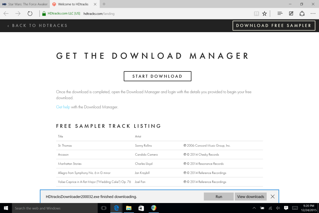The height and width of the screenshot is (213, 319).
Task: Open the Edge Share icon
Action: click(x=302, y=14)
